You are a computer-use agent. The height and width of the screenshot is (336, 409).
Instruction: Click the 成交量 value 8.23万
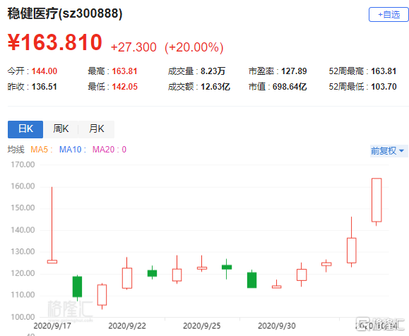pos(213,71)
